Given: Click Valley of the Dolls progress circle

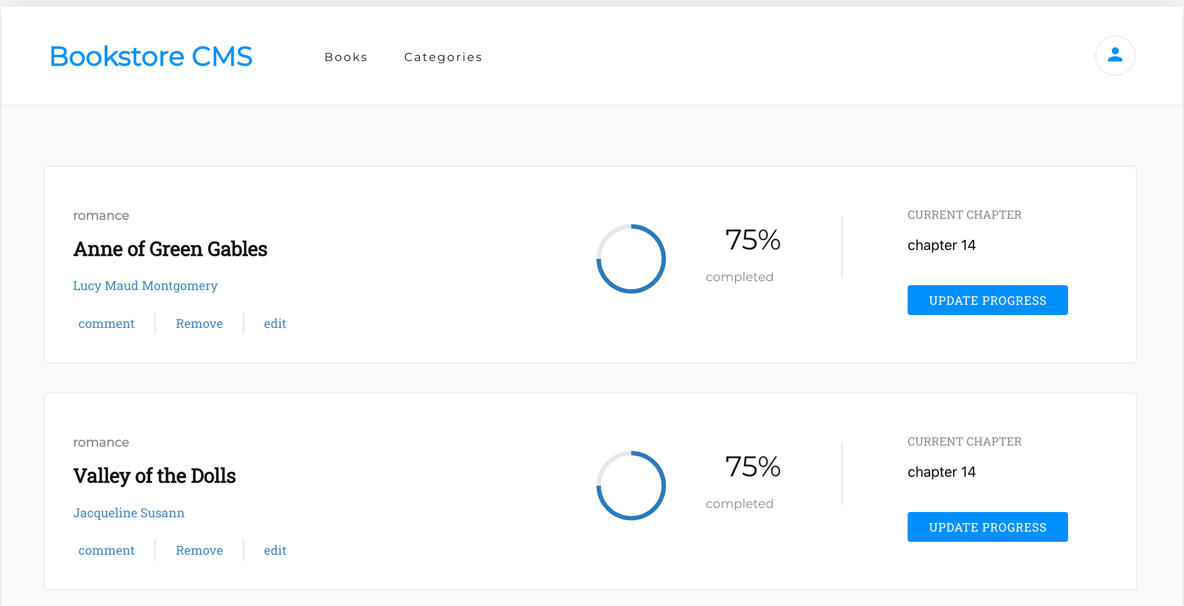Looking at the screenshot, I should [x=631, y=486].
